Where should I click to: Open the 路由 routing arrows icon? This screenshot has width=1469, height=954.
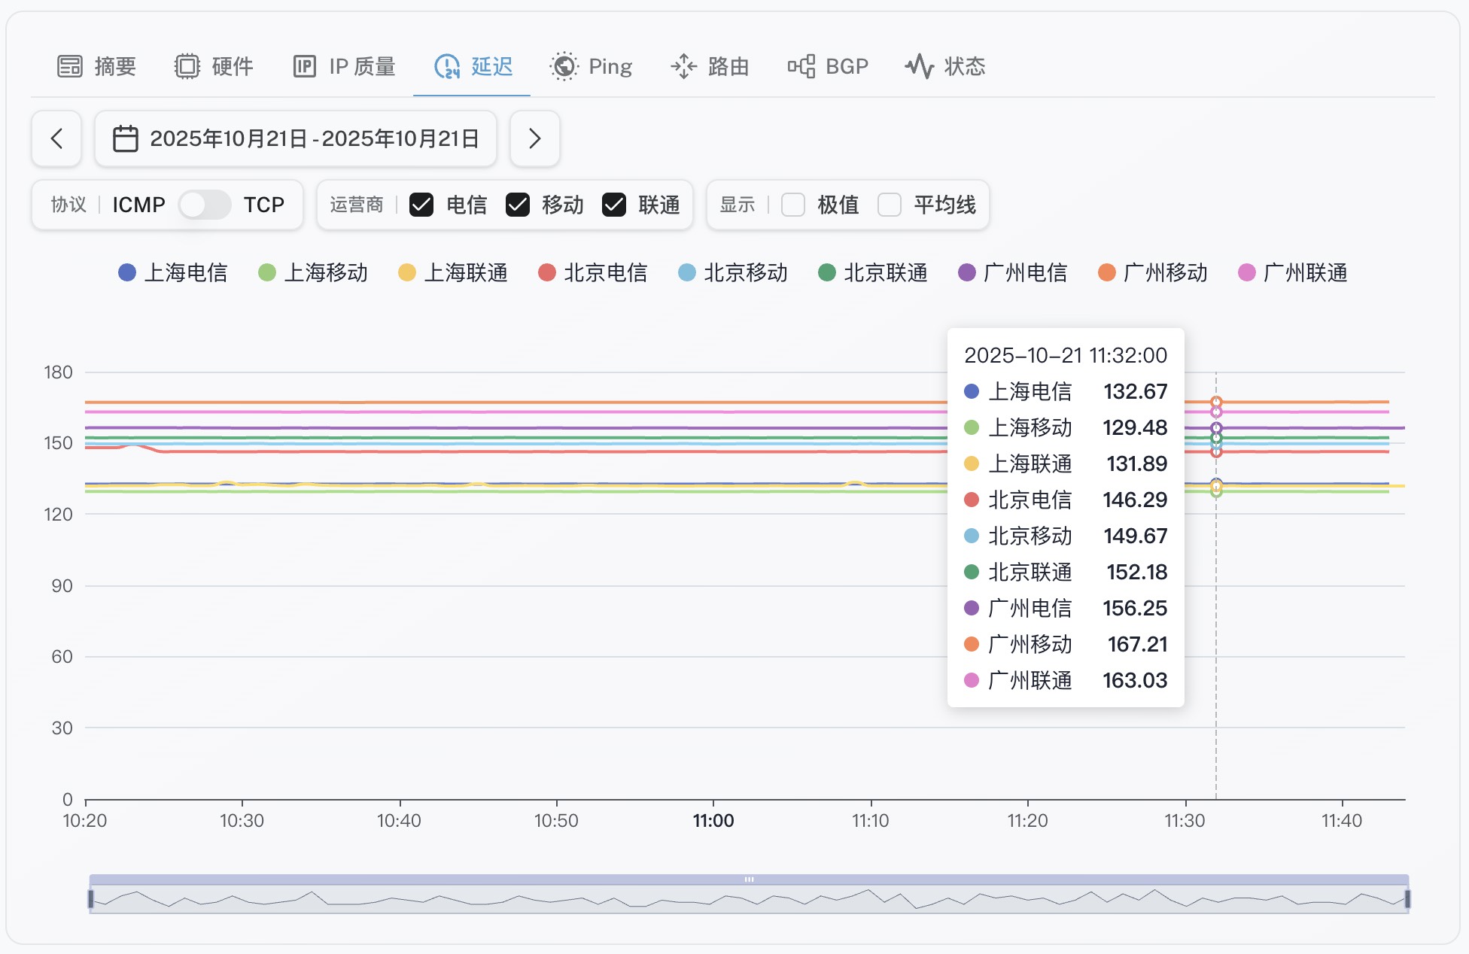[683, 66]
